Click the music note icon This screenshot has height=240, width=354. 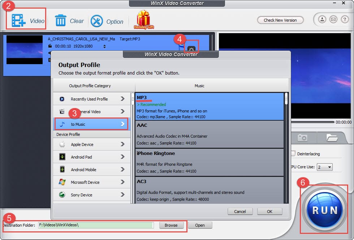tap(62, 124)
